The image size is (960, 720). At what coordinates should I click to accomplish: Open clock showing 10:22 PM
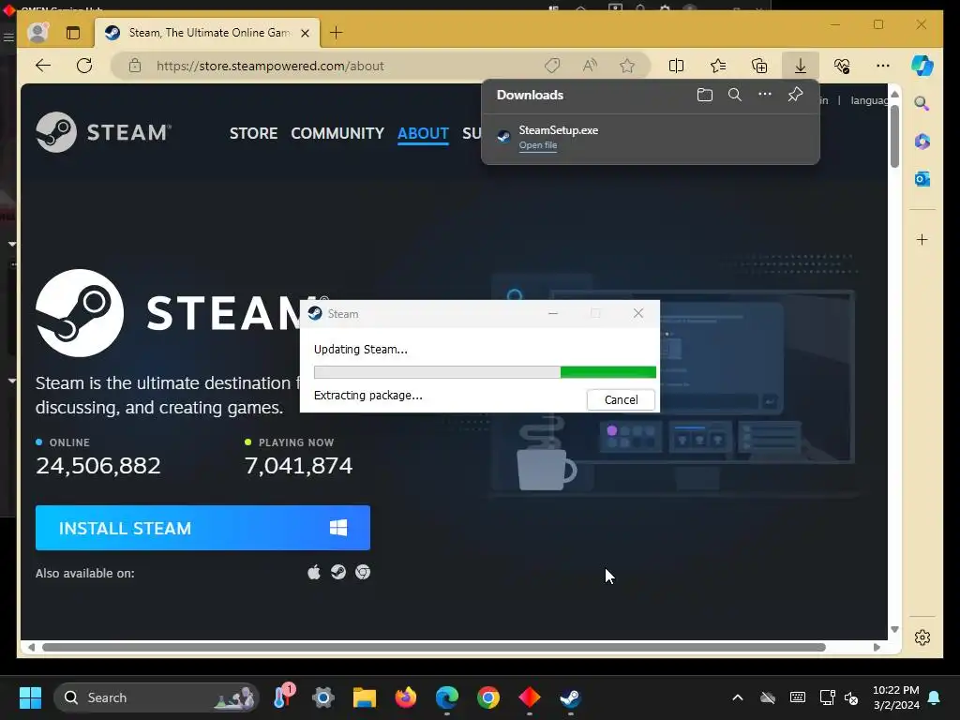[895, 697]
